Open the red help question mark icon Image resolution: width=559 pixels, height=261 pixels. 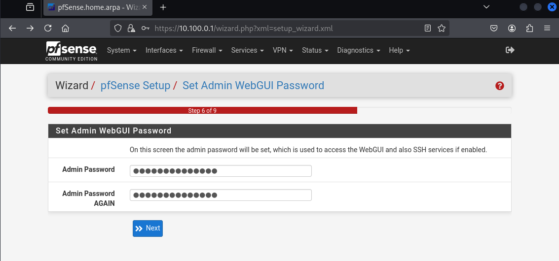[499, 86]
